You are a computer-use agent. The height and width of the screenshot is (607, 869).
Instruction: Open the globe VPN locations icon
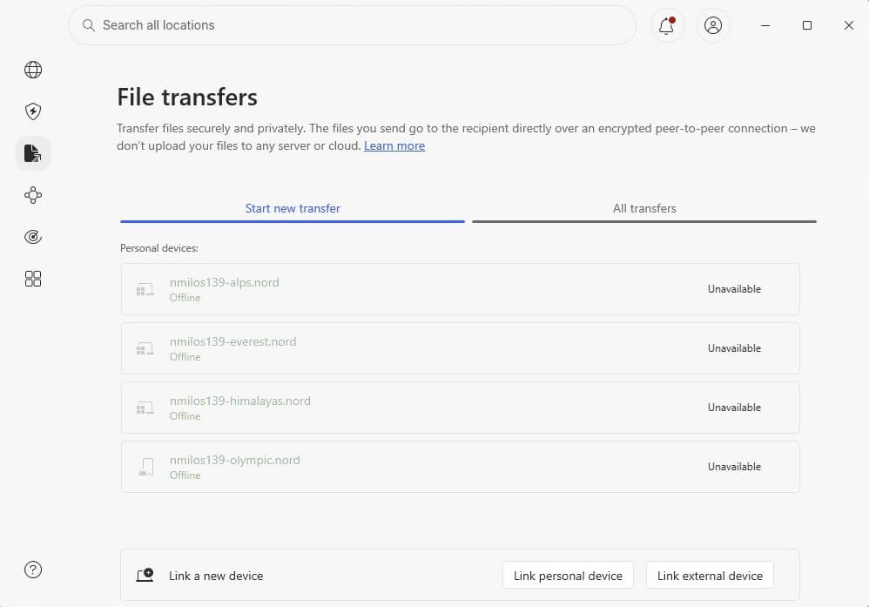33,70
